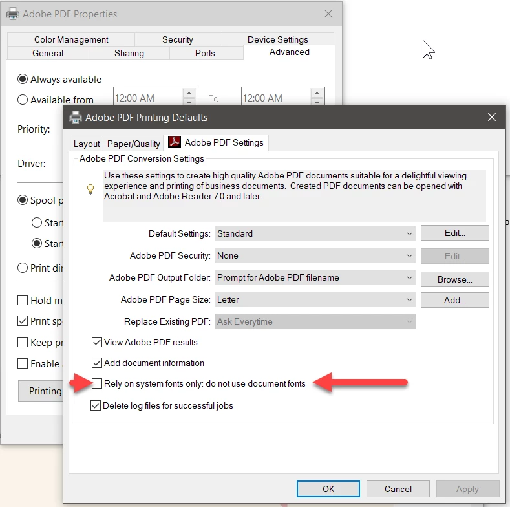Expand Adobe PDF Output Folder dropdown
Viewport: 510px width, 507px height.
click(315, 277)
